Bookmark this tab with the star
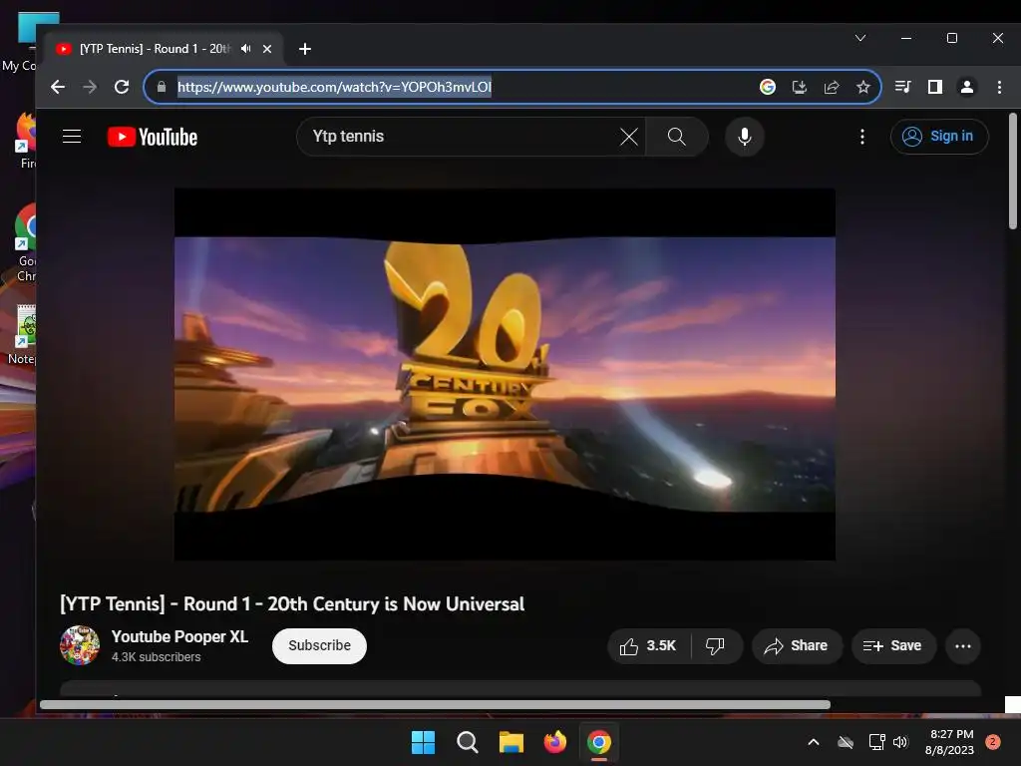 pyautogui.click(x=863, y=87)
